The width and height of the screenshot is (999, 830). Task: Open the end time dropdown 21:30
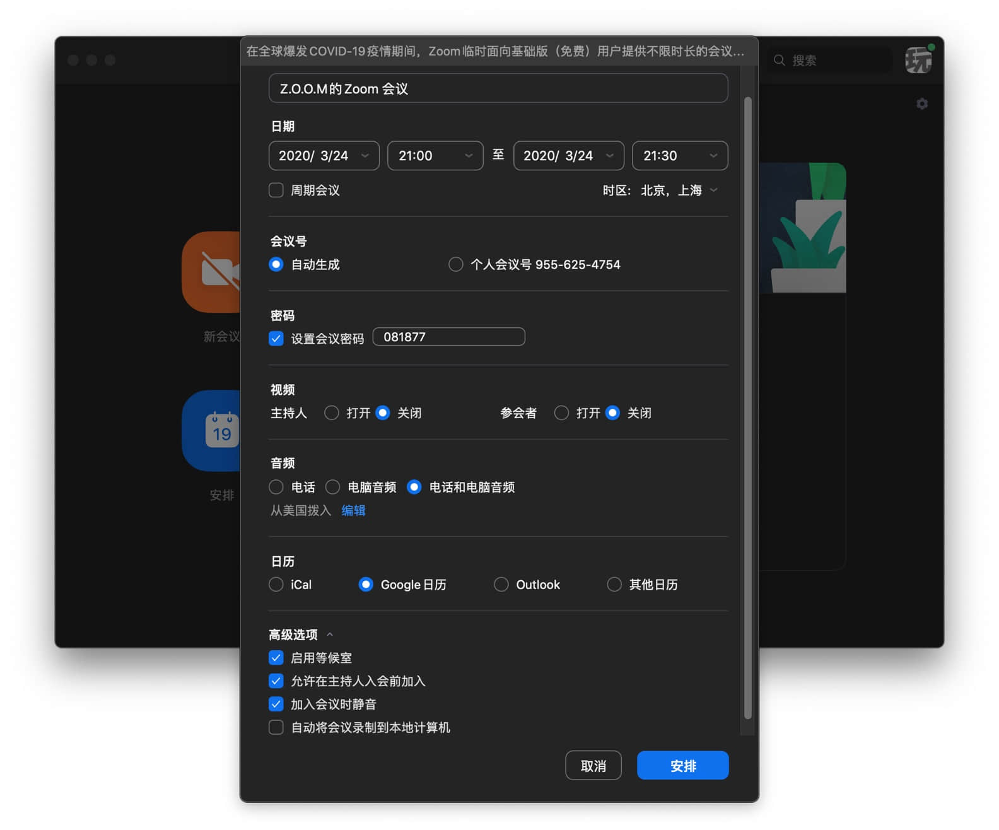click(x=680, y=156)
